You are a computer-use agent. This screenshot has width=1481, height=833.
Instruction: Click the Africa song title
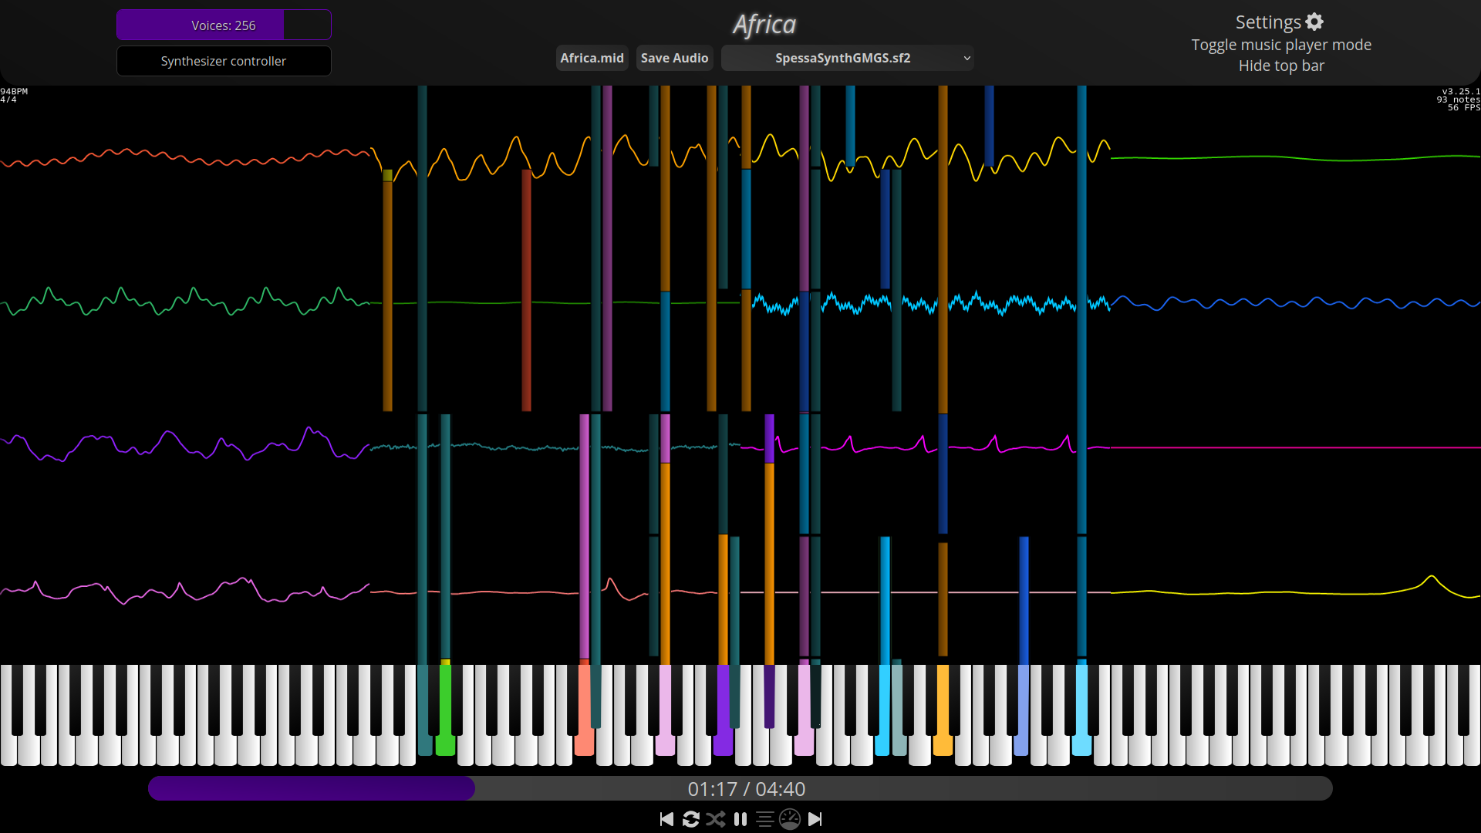764,25
